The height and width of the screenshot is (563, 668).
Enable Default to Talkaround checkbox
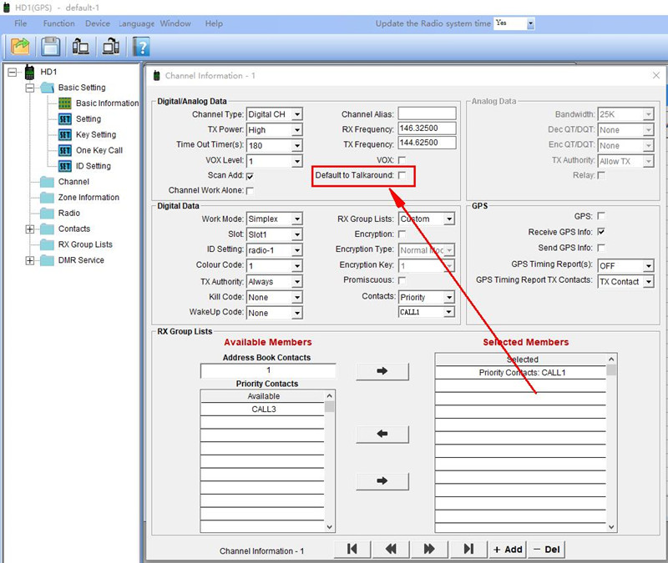(402, 175)
